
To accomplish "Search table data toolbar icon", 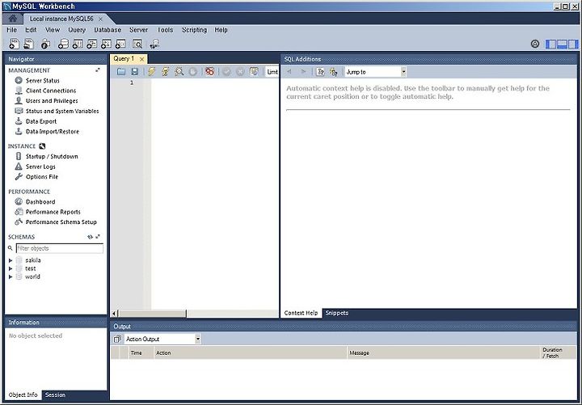I will 137,44.
